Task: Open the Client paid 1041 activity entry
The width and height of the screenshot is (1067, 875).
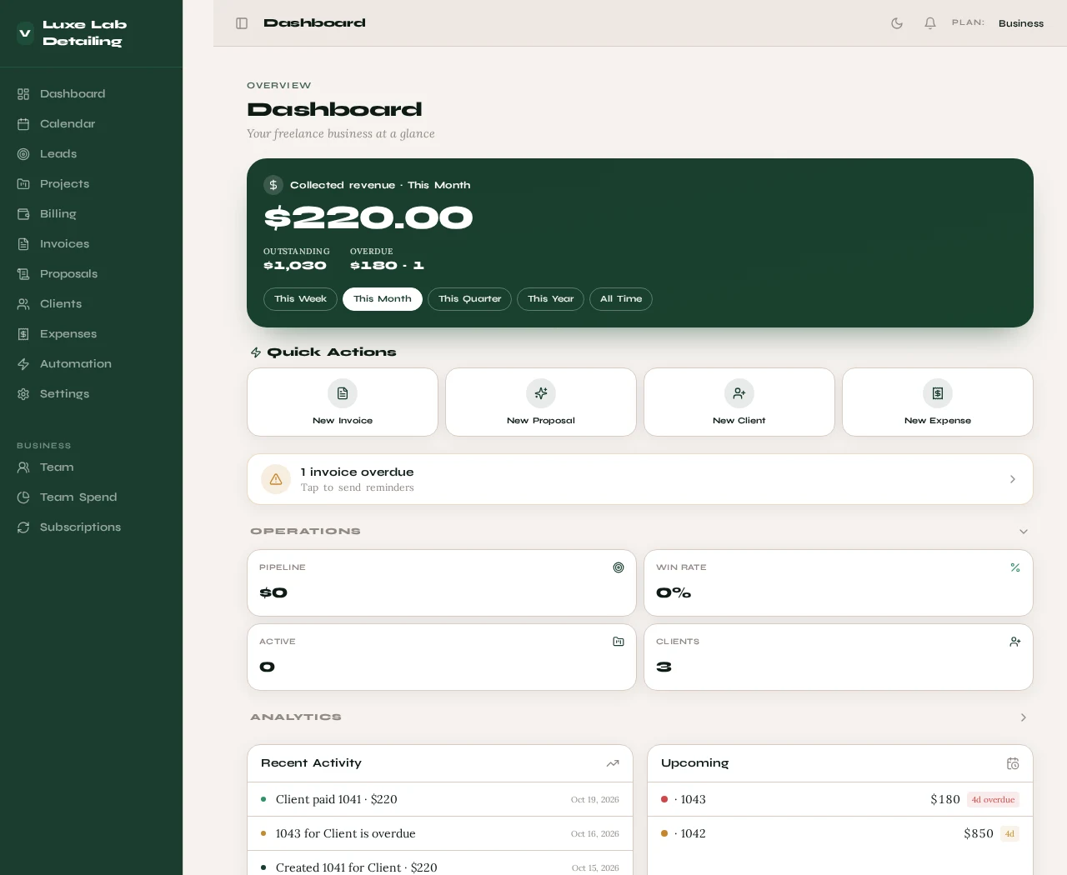Action: (440, 799)
